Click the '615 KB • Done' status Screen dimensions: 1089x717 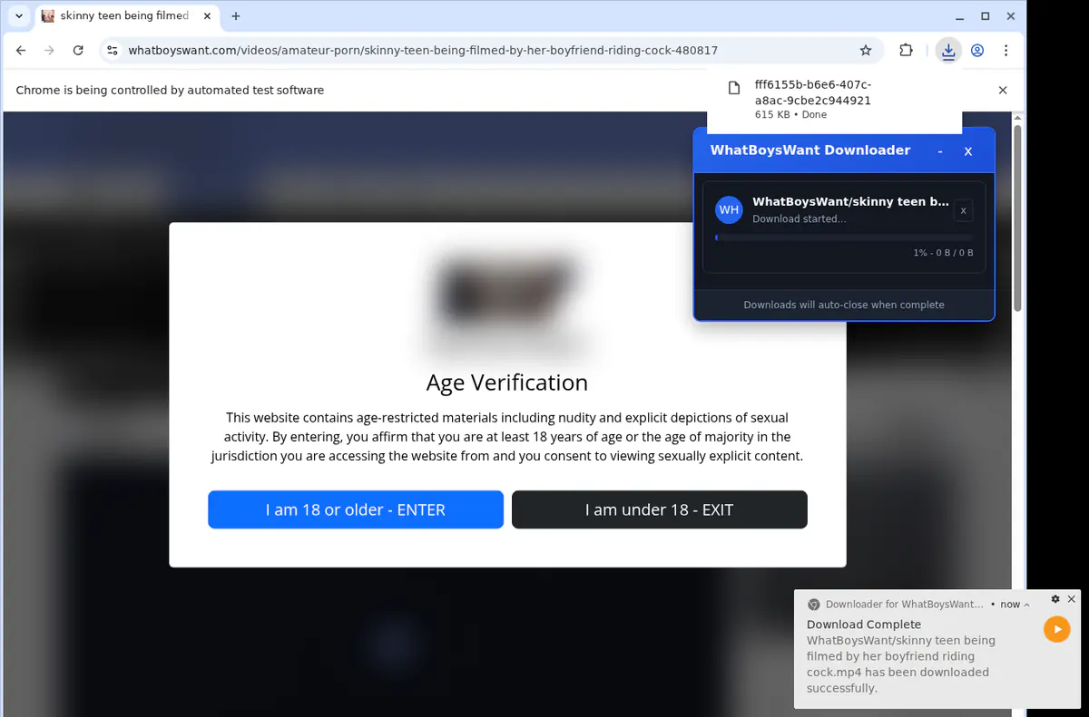pyautogui.click(x=790, y=115)
